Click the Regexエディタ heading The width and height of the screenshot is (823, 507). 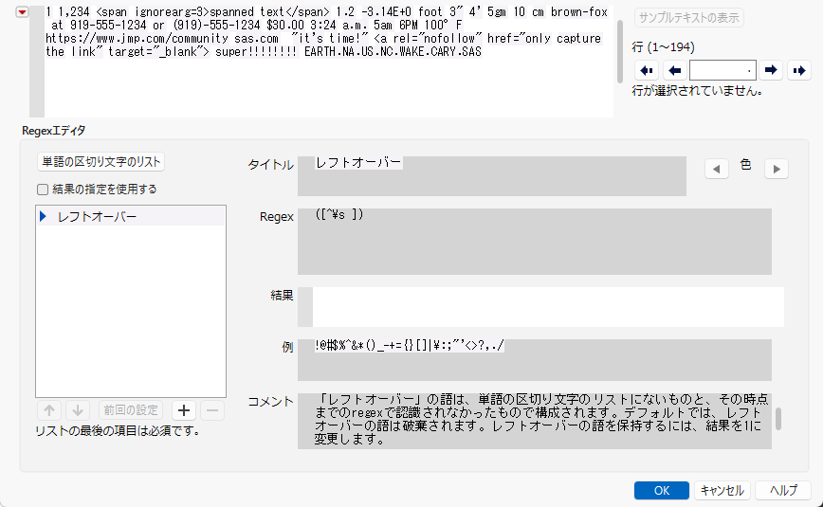53,131
